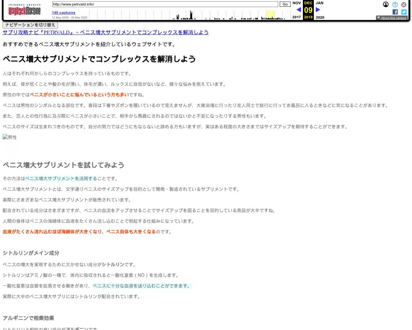Click the NOV month label
The width and height of the screenshot is (412, 330).
(297, 3)
